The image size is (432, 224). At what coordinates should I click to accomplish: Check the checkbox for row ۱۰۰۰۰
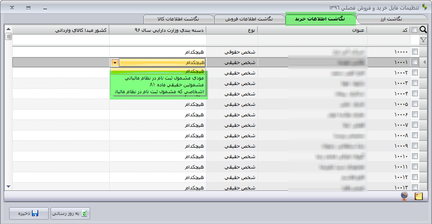(x=415, y=51)
